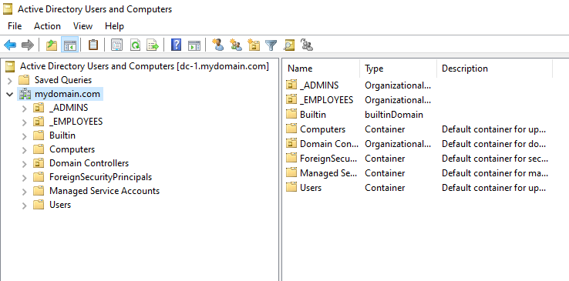The image size is (569, 281).
Task: Create new organizational unit toolbar icon
Action: pos(254,45)
